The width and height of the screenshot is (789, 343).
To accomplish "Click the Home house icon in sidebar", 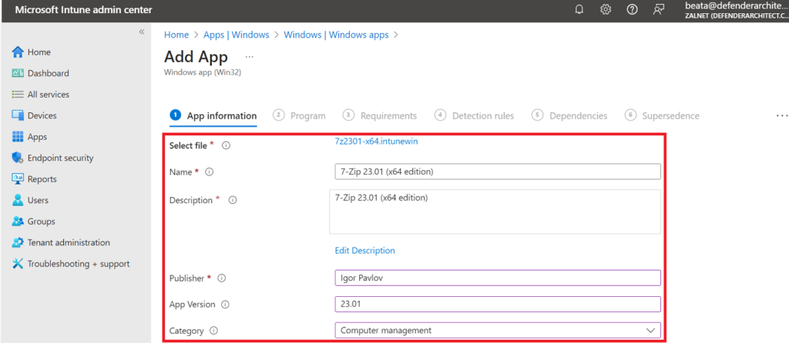I will [18, 52].
